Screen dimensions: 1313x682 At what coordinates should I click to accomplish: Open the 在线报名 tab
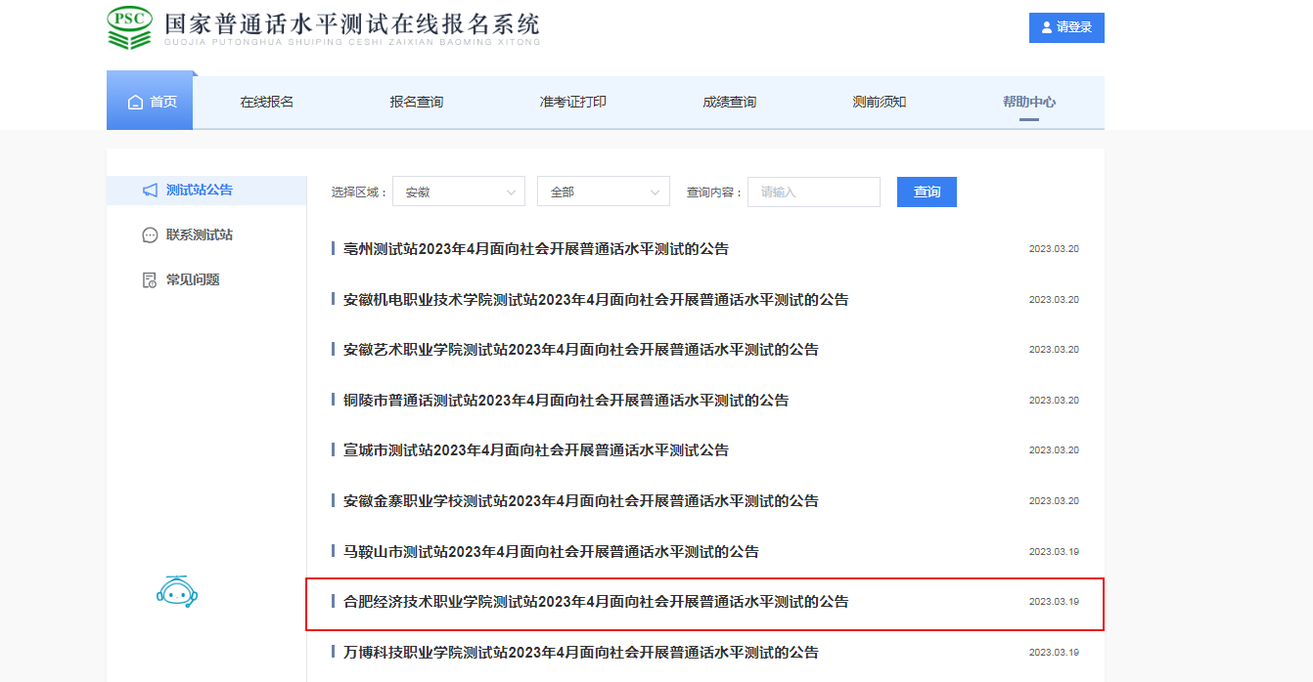[x=267, y=103]
